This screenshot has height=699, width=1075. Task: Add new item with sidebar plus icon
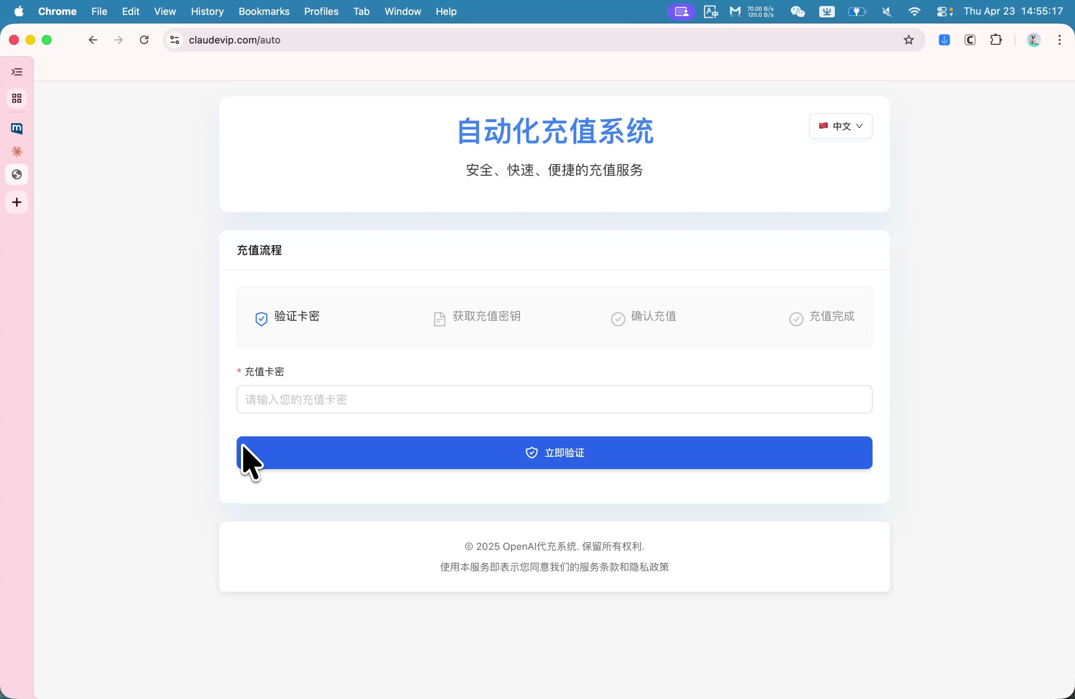[x=17, y=203]
